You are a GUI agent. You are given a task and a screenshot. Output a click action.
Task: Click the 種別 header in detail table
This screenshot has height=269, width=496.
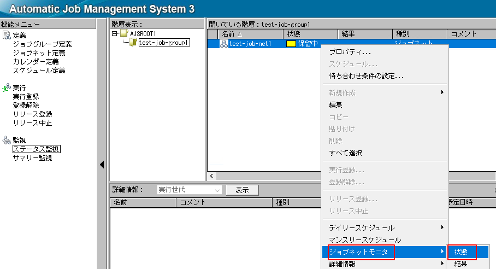297,202
